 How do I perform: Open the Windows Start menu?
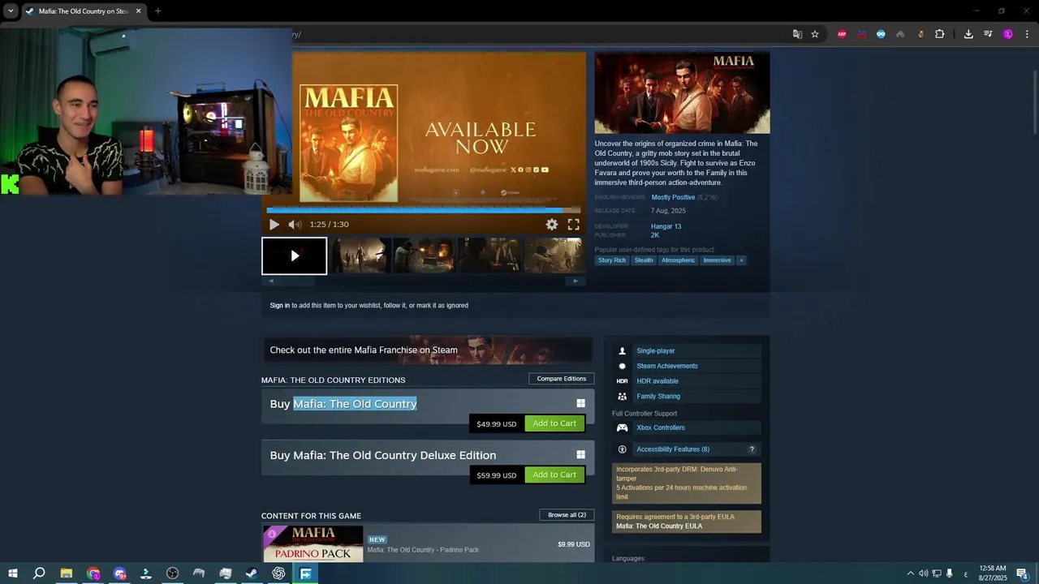click(x=13, y=573)
